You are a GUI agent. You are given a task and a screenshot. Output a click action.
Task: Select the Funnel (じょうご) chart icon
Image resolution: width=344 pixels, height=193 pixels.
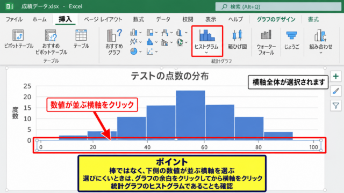(291, 35)
